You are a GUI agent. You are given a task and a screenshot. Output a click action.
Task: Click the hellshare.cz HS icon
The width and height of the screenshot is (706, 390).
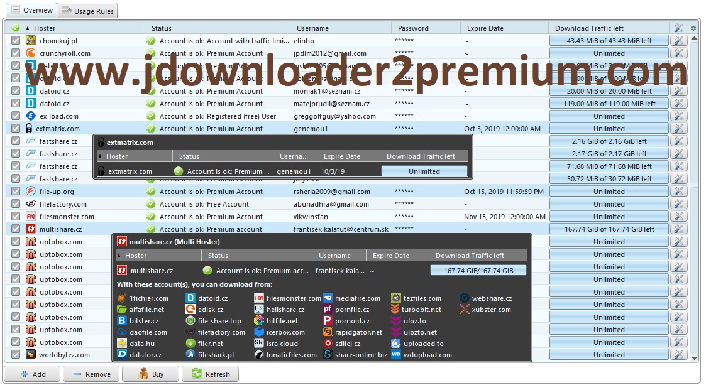point(258,310)
